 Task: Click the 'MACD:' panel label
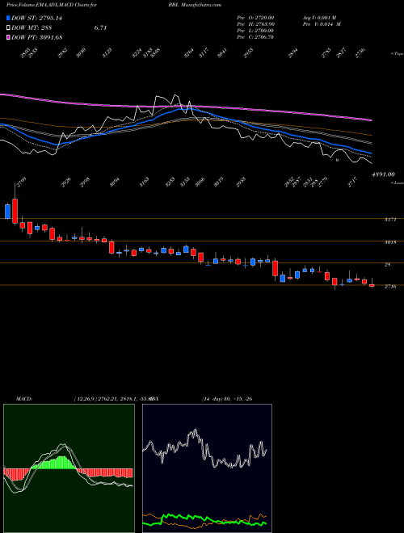23,399
